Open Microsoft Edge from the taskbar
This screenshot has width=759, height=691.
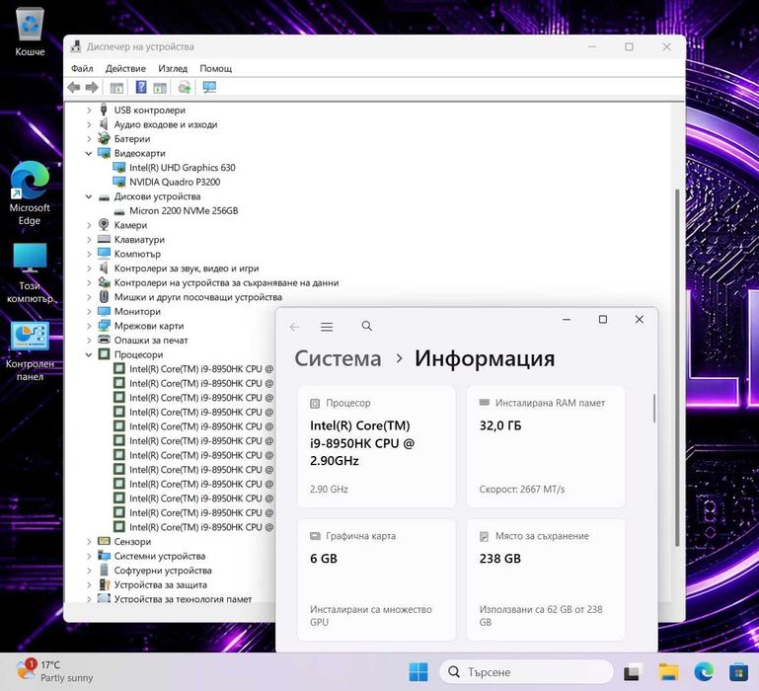tap(704, 671)
